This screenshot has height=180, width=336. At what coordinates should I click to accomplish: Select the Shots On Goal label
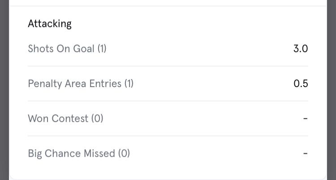(x=60, y=49)
